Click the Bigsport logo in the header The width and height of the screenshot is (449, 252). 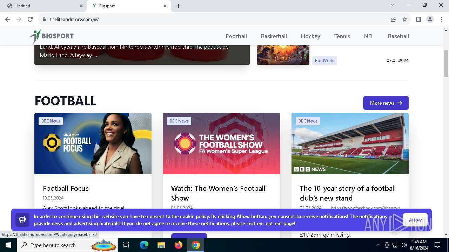52,36
